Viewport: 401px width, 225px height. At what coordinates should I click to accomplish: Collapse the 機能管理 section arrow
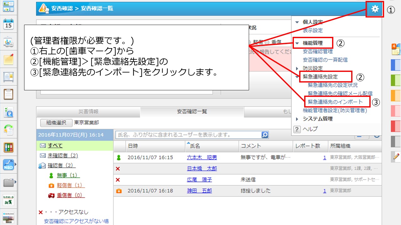297,43
